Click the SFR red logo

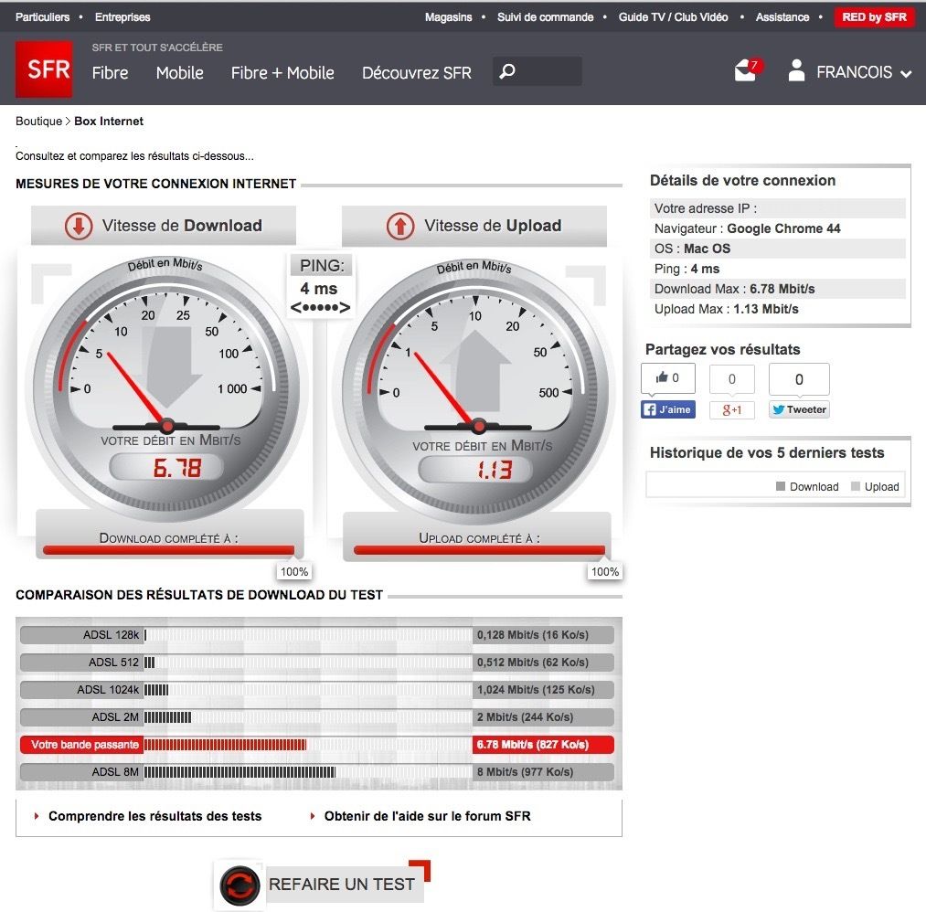[44, 69]
